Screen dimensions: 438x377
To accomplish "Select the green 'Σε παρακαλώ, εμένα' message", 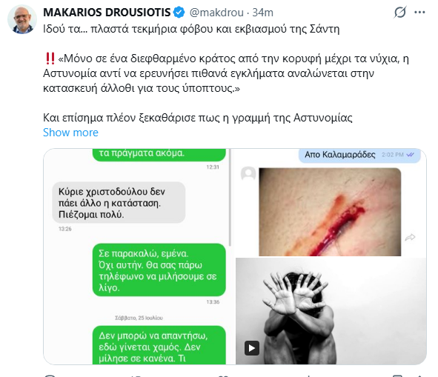I will point(159,270).
